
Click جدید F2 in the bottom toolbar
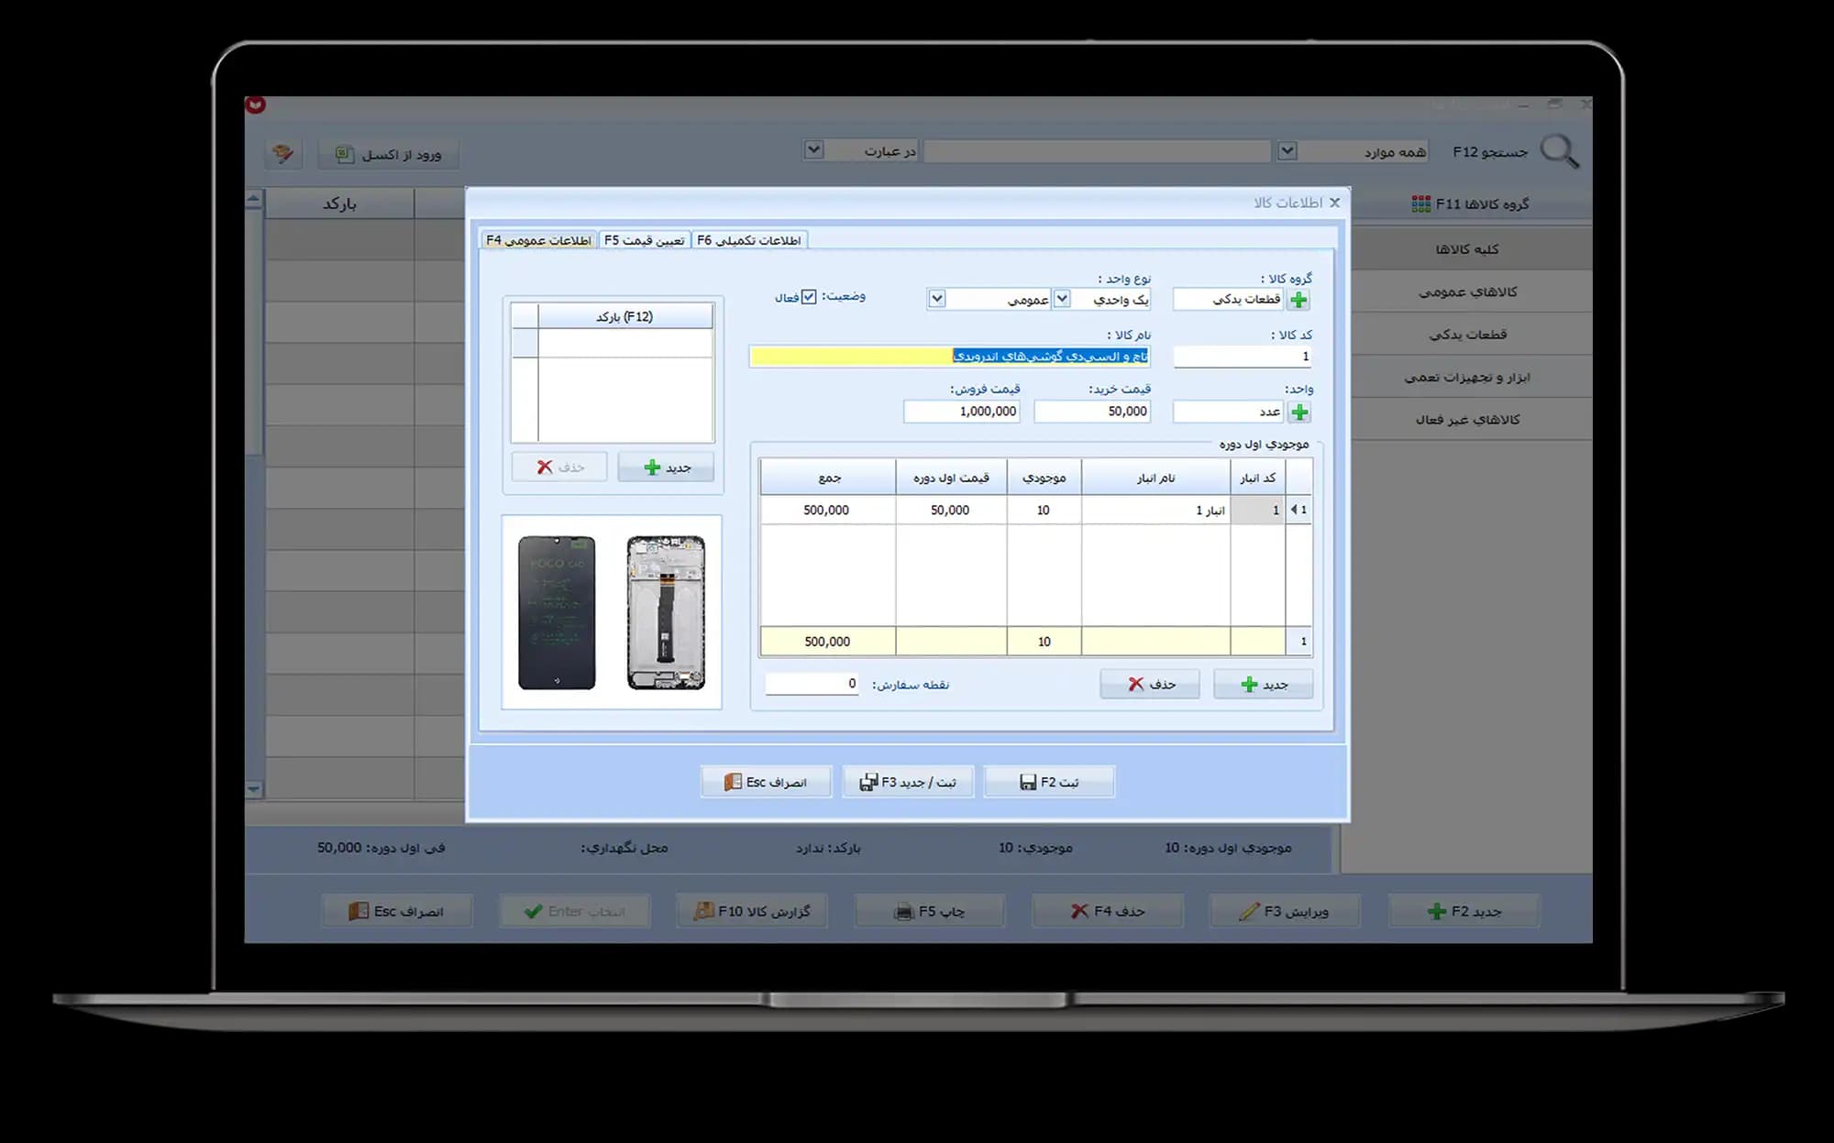click(x=1464, y=911)
